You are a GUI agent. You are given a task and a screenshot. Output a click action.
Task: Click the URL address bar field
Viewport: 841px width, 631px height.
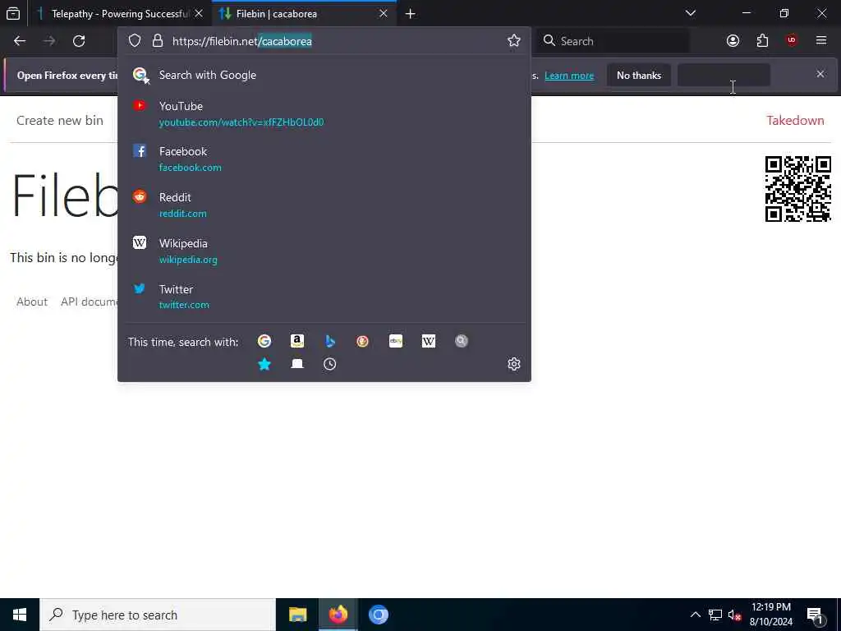click(324, 41)
